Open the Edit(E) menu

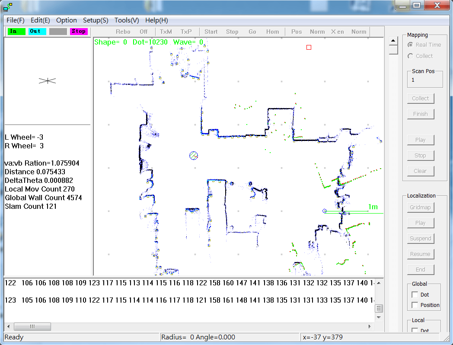[x=40, y=20]
